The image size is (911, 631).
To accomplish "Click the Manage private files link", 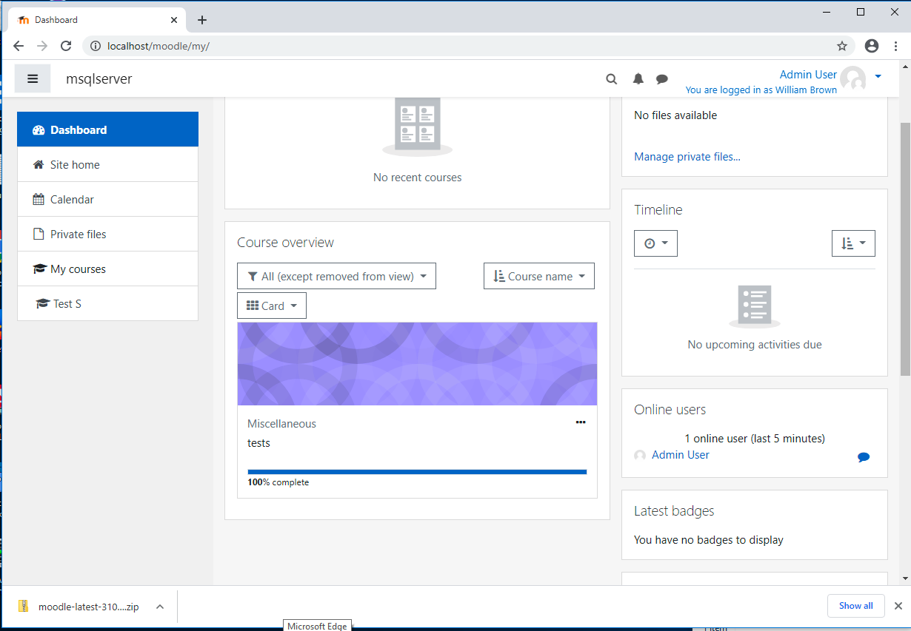I will click(x=687, y=157).
